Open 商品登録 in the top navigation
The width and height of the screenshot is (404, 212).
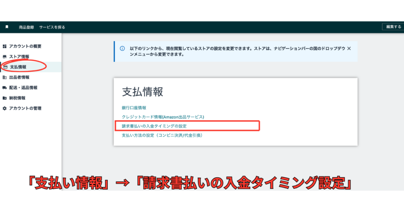[26, 27]
